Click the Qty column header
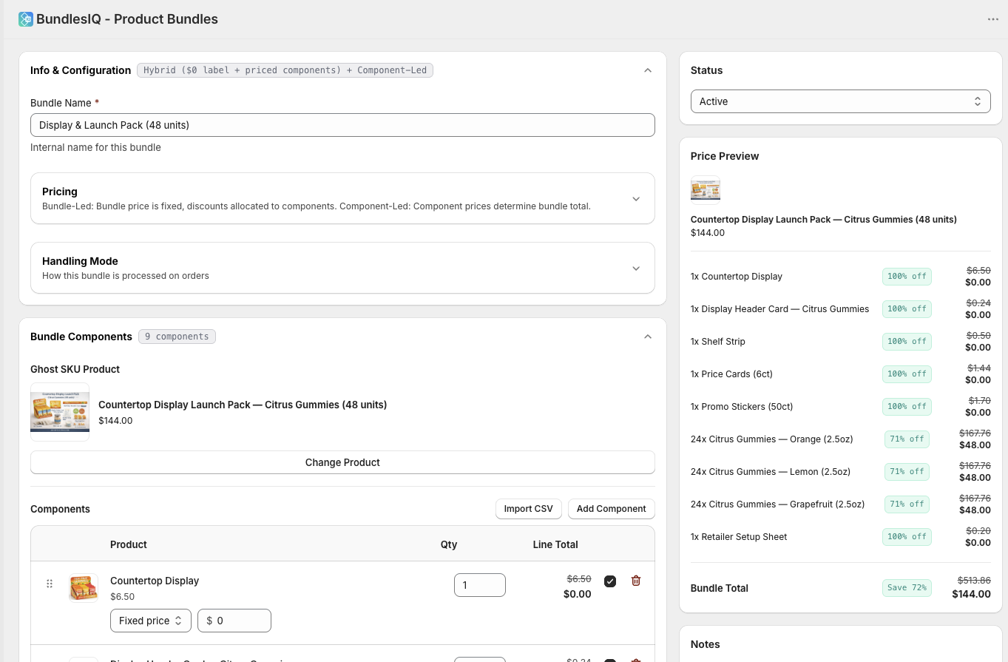The height and width of the screenshot is (662, 1008). pos(449,544)
